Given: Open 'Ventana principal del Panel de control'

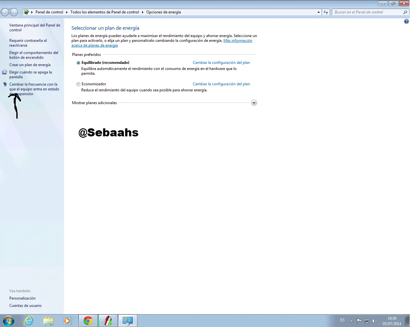Looking at the screenshot, I should tap(35, 27).
